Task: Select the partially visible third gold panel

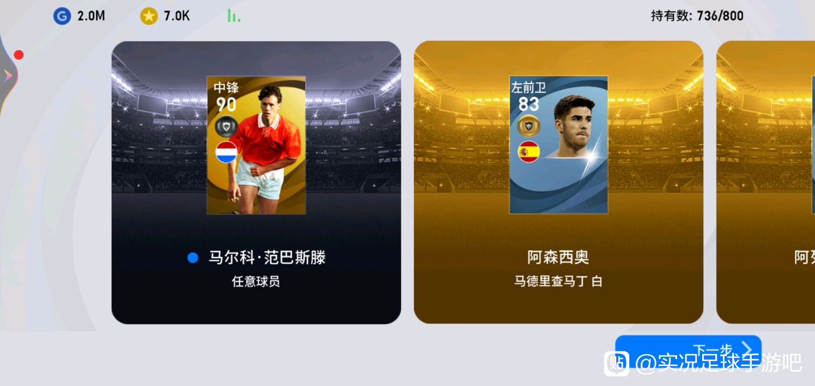Action: 765,182
